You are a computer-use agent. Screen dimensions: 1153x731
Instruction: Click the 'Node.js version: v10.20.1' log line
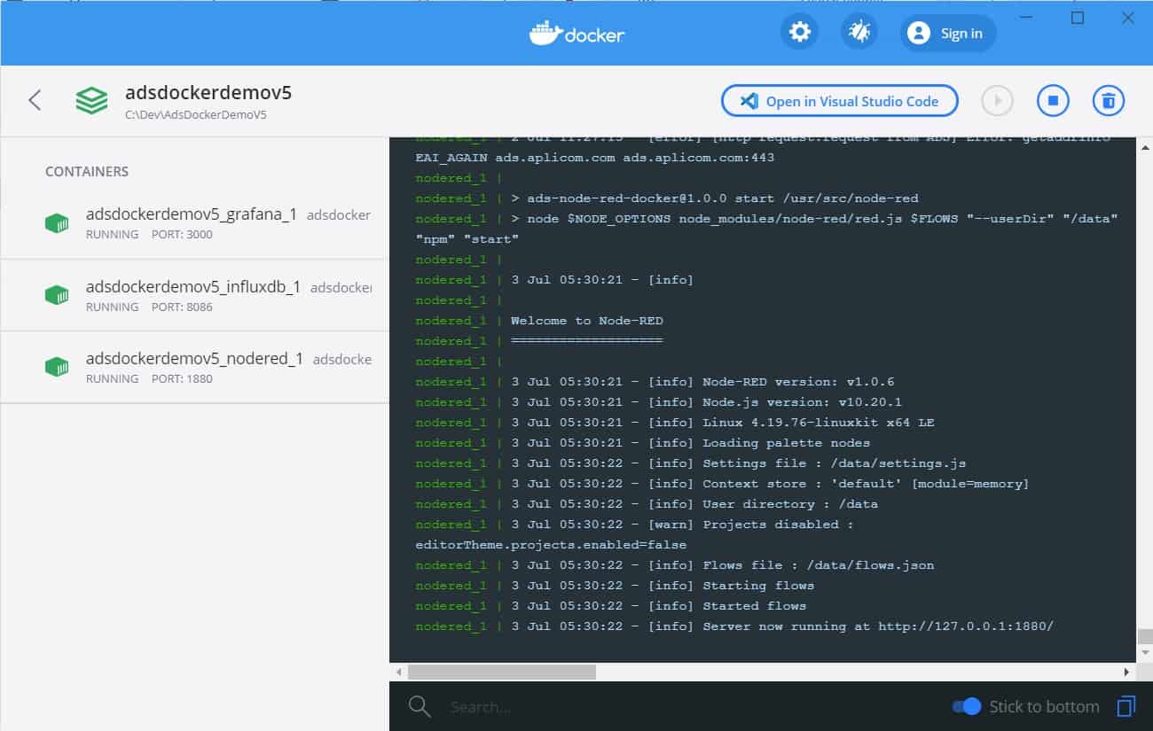coord(659,402)
